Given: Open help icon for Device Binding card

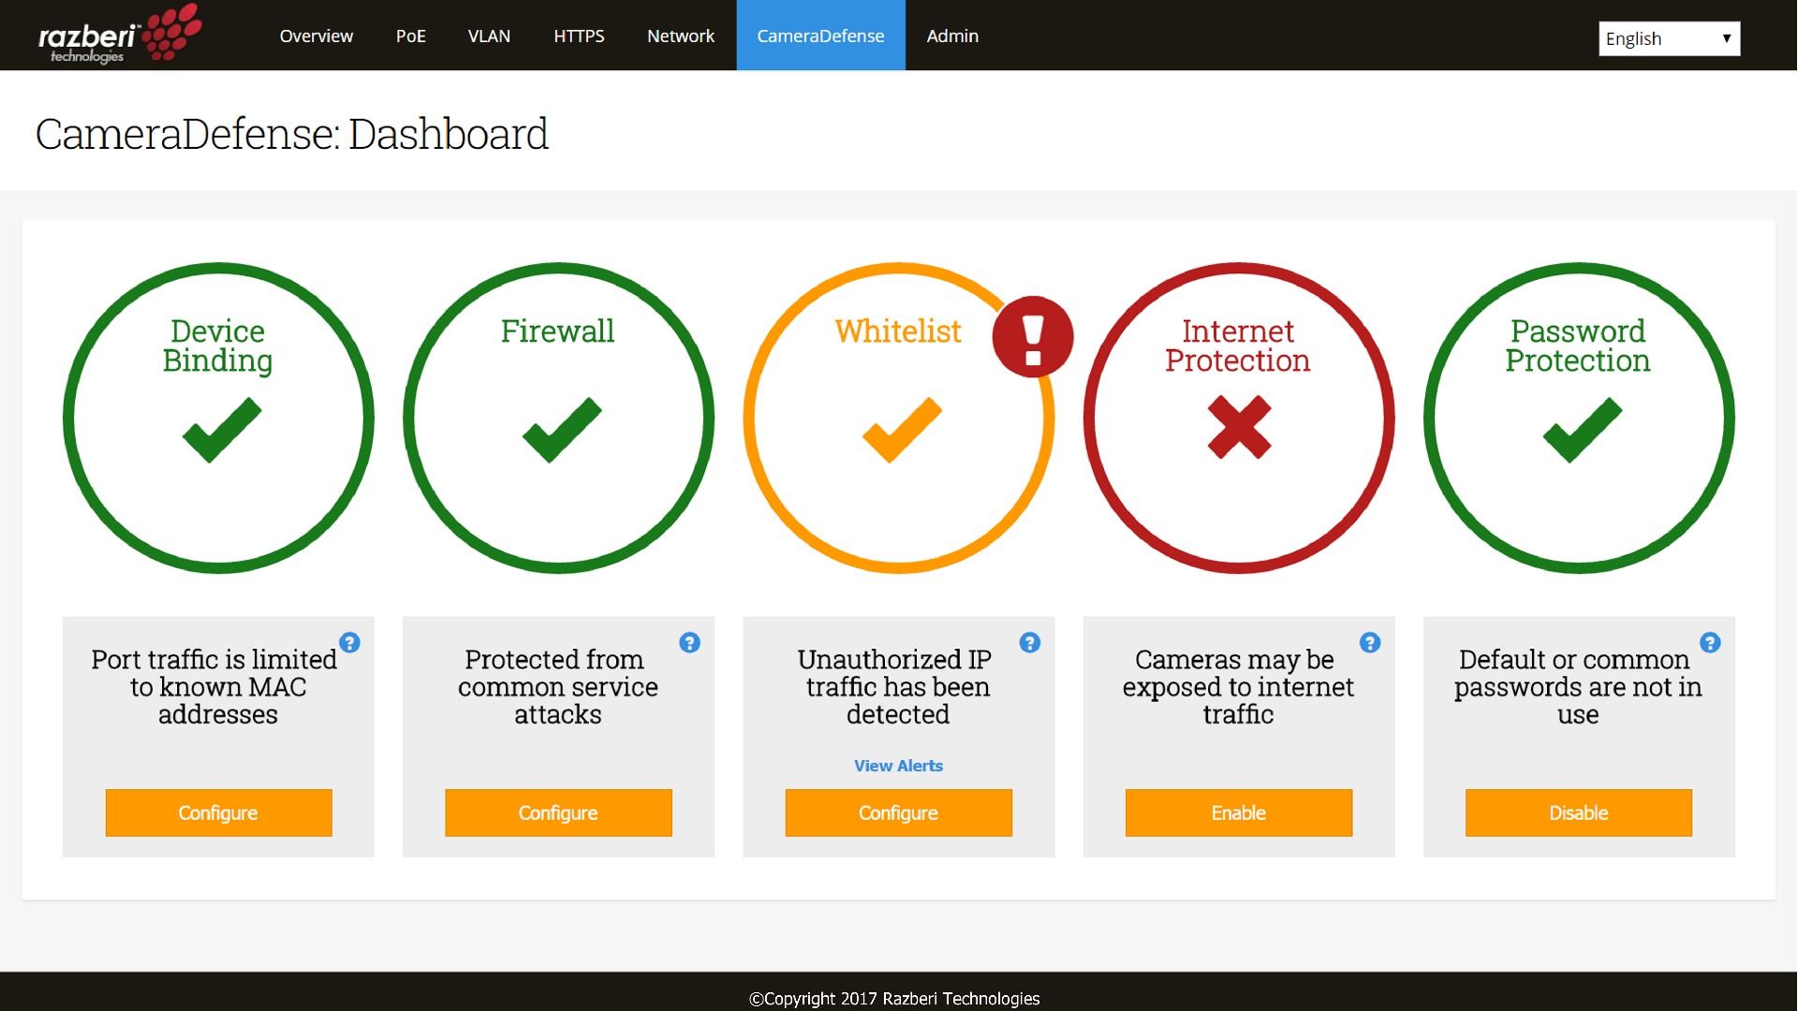Looking at the screenshot, I should pyautogui.click(x=349, y=643).
